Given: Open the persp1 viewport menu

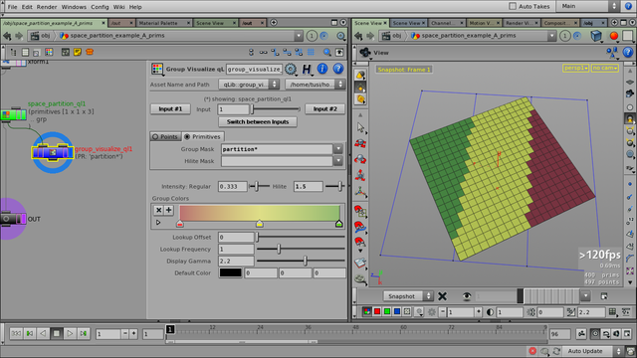Looking at the screenshot, I should tap(575, 69).
